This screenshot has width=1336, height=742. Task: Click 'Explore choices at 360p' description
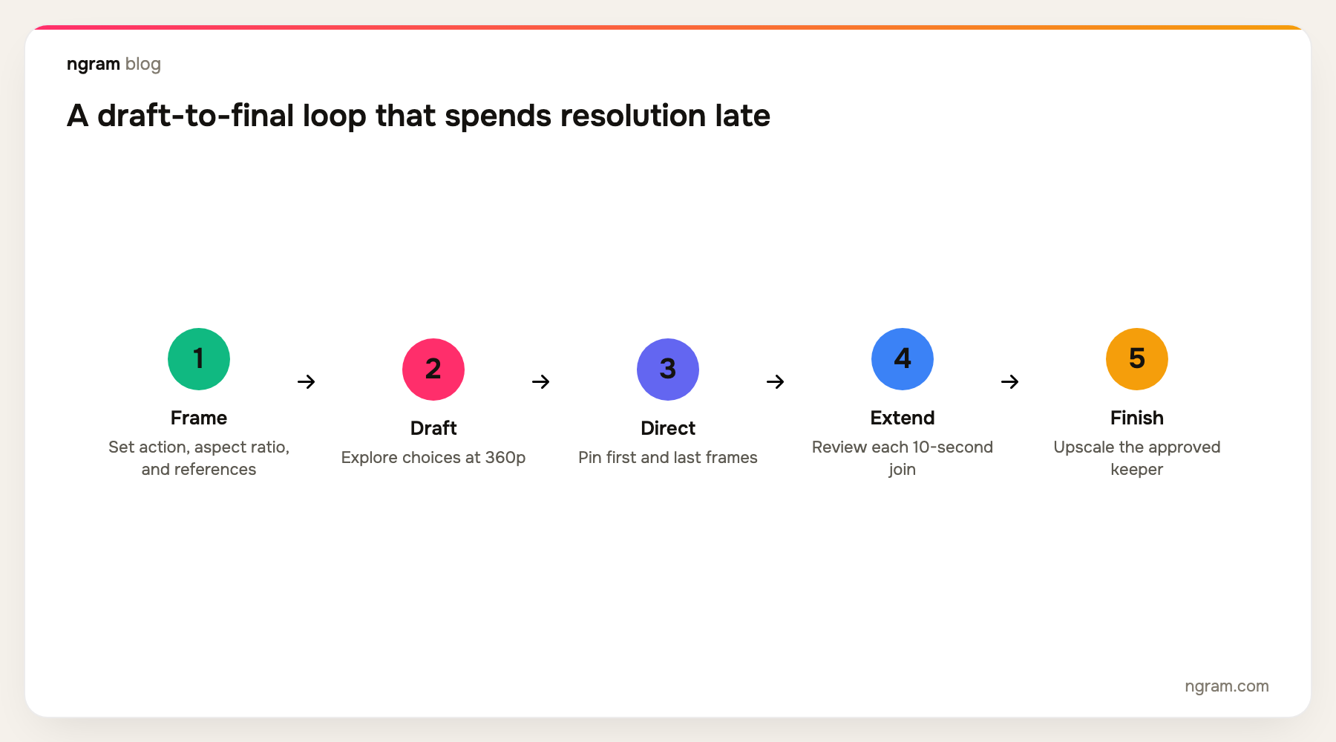433,458
